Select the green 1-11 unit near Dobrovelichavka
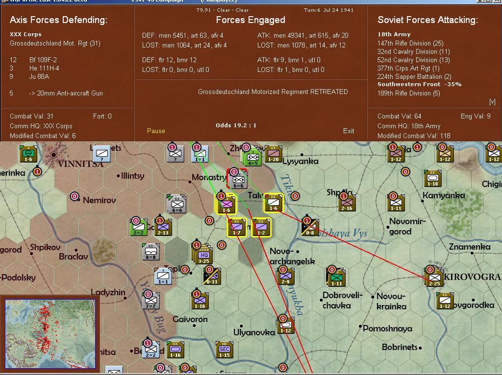Image resolution: width=502 pixels, height=375 pixels. (336, 278)
